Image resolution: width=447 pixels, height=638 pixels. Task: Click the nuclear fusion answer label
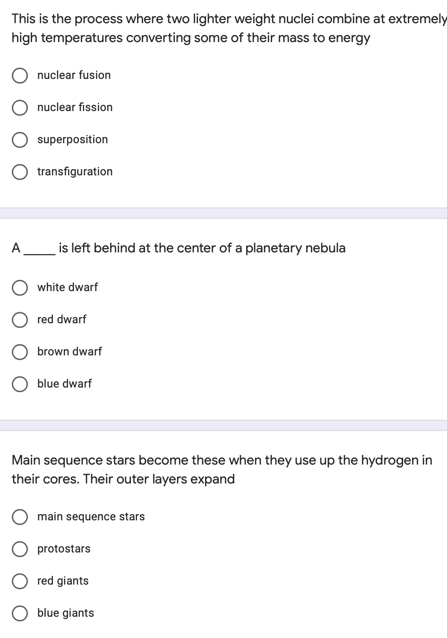[74, 75]
